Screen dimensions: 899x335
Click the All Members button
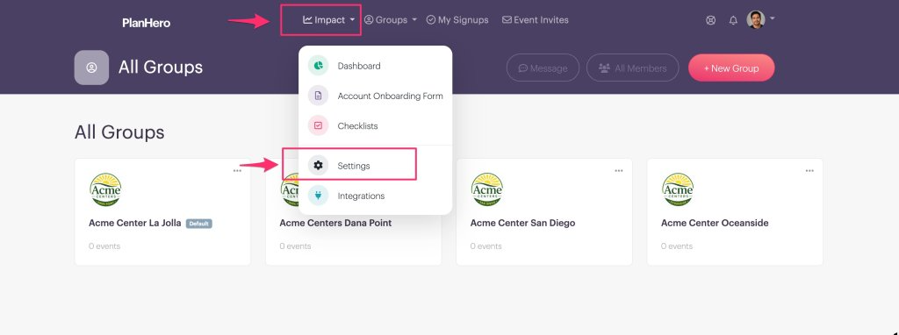(x=633, y=68)
